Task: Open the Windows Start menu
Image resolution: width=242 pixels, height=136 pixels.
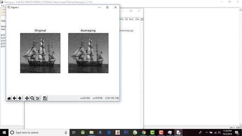Action: (4, 133)
